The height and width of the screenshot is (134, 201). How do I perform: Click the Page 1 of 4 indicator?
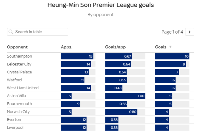pos(172,32)
